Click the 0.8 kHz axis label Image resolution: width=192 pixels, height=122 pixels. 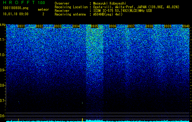(x=2, y=85)
